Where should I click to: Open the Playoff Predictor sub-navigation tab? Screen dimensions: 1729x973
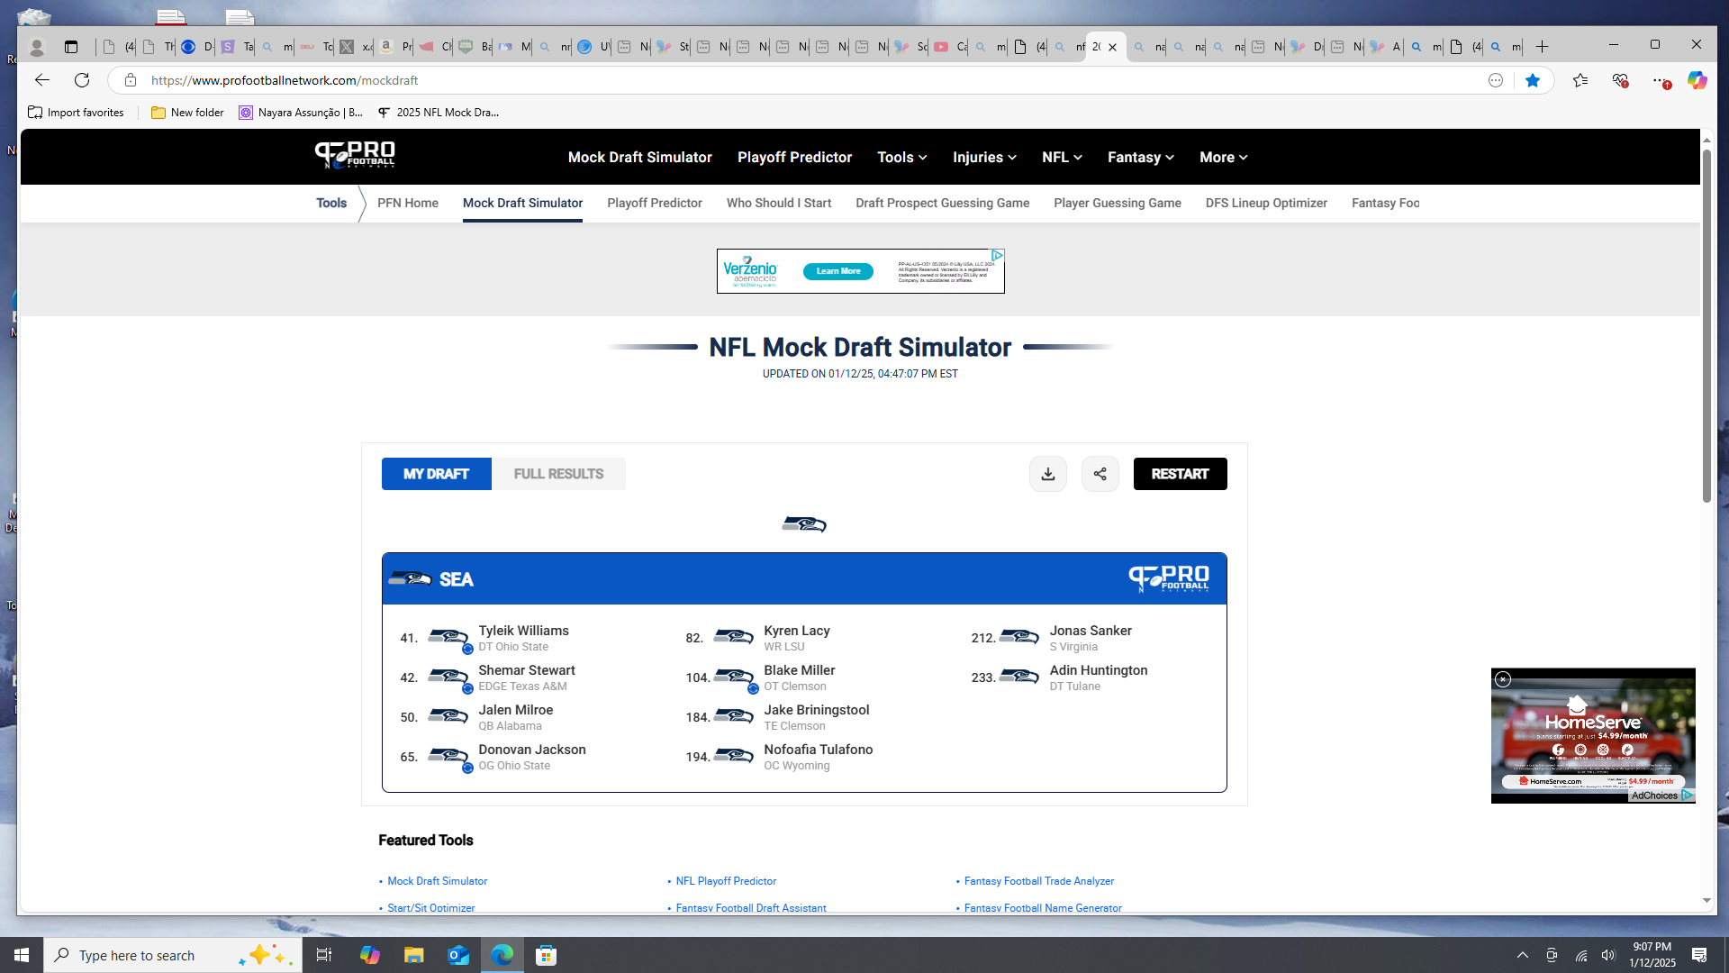coord(654,203)
